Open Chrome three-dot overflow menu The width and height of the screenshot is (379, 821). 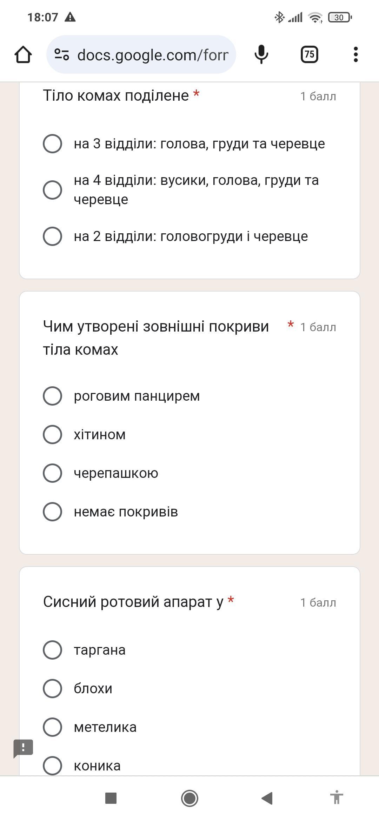tap(355, 55)
